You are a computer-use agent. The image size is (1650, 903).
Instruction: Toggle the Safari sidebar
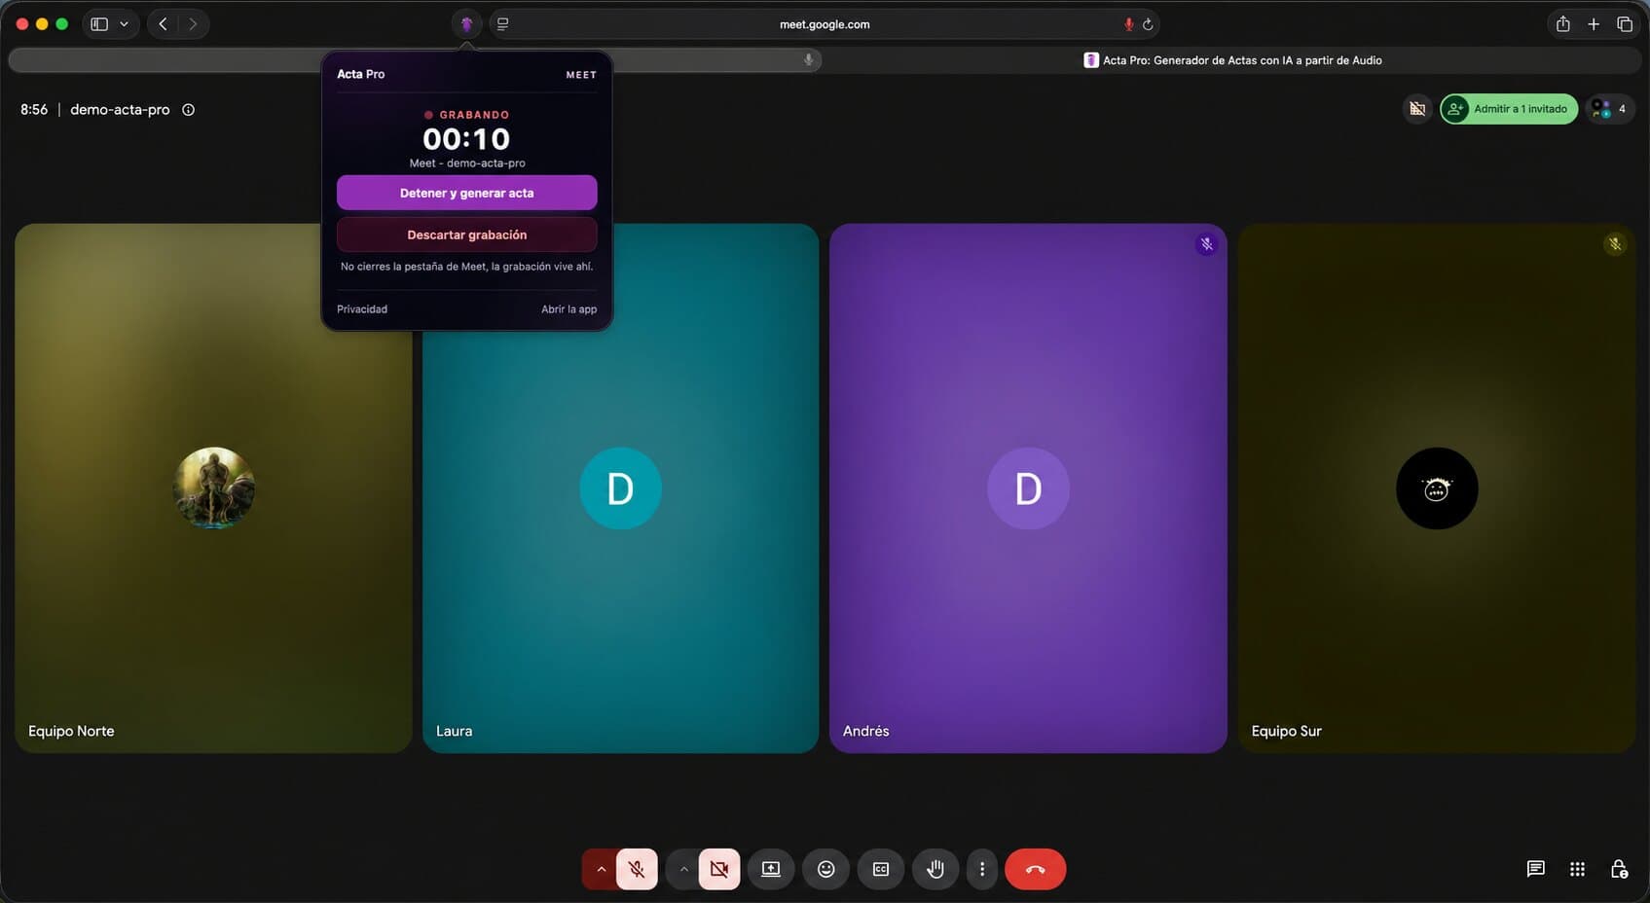(99, 24)
